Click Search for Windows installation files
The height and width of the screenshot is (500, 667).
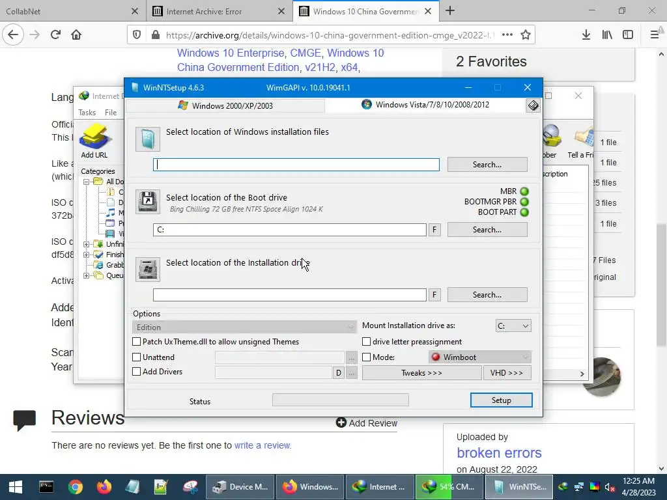(x=487, y=165)
